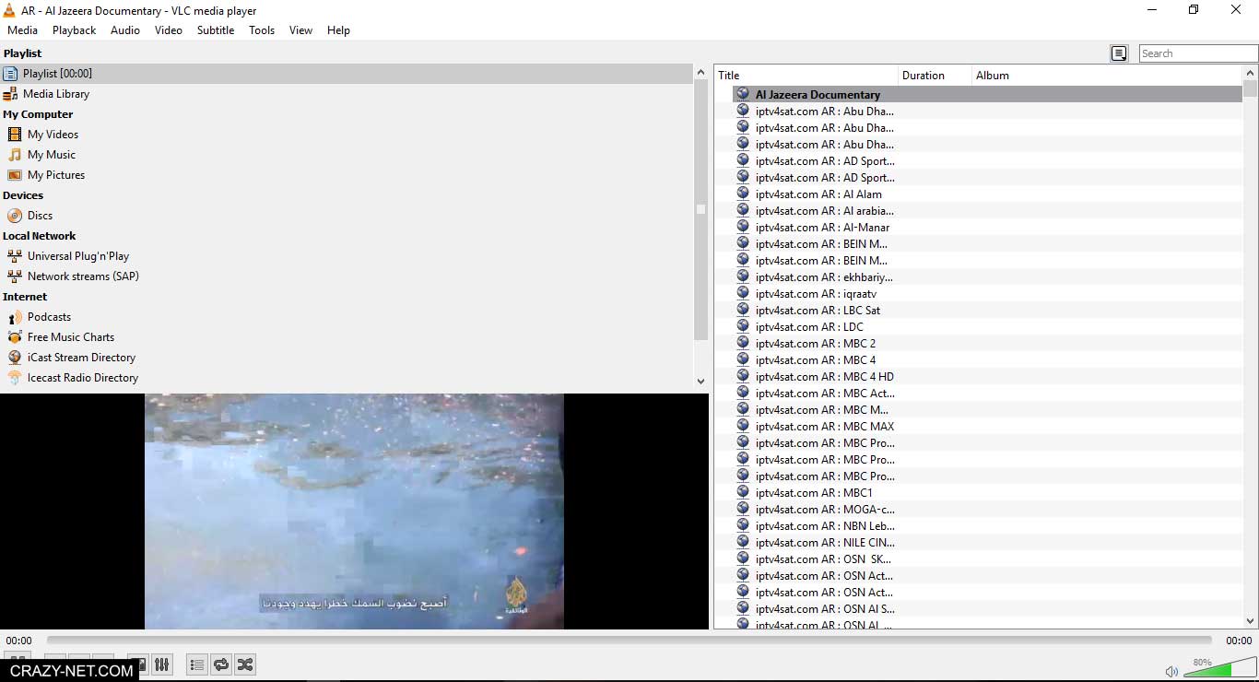
Task: Toggle remaining time label at right
Action: tap(1239, 641)
